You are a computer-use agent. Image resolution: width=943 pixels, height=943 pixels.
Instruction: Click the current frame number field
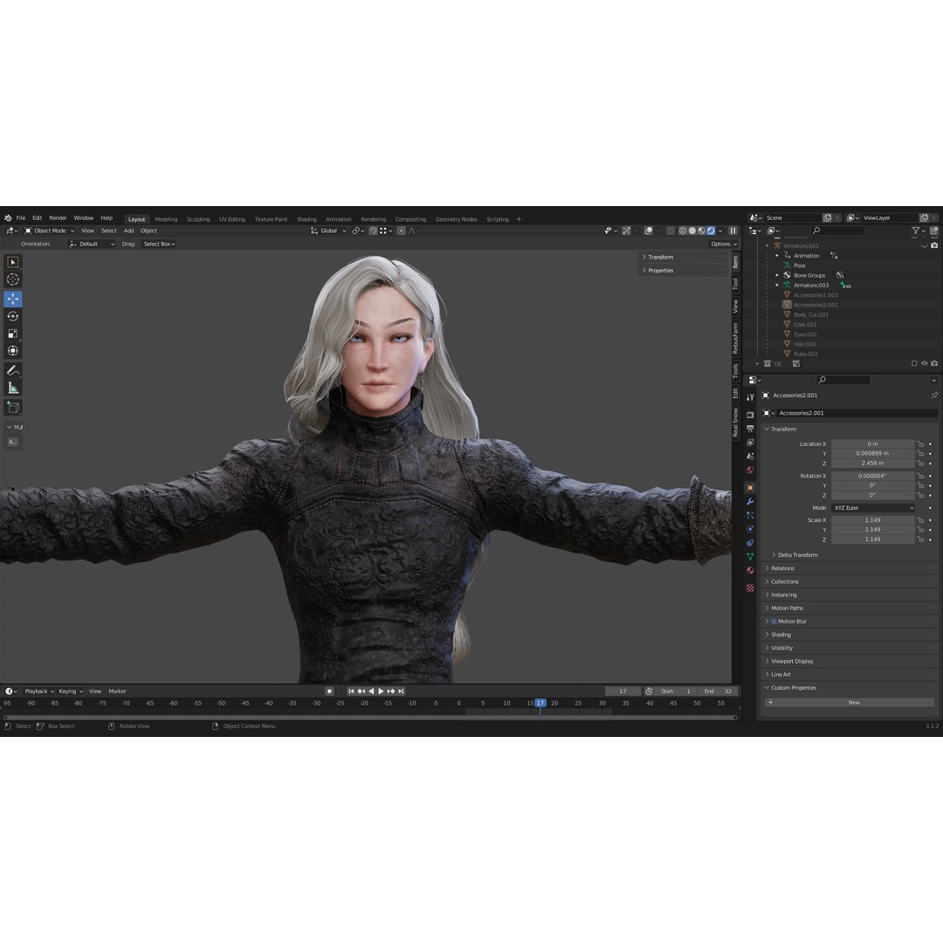tap(623, 691)
